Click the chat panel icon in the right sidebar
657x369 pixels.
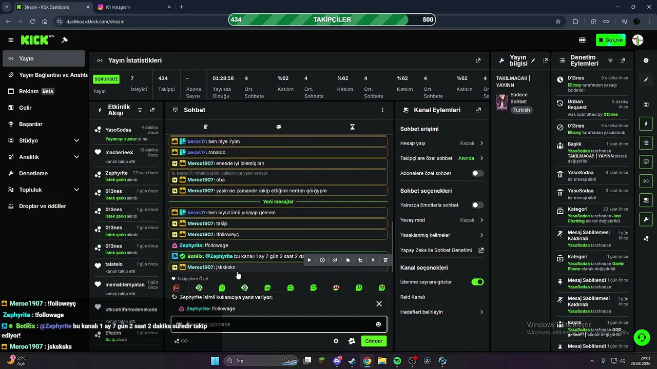[646, 161]
